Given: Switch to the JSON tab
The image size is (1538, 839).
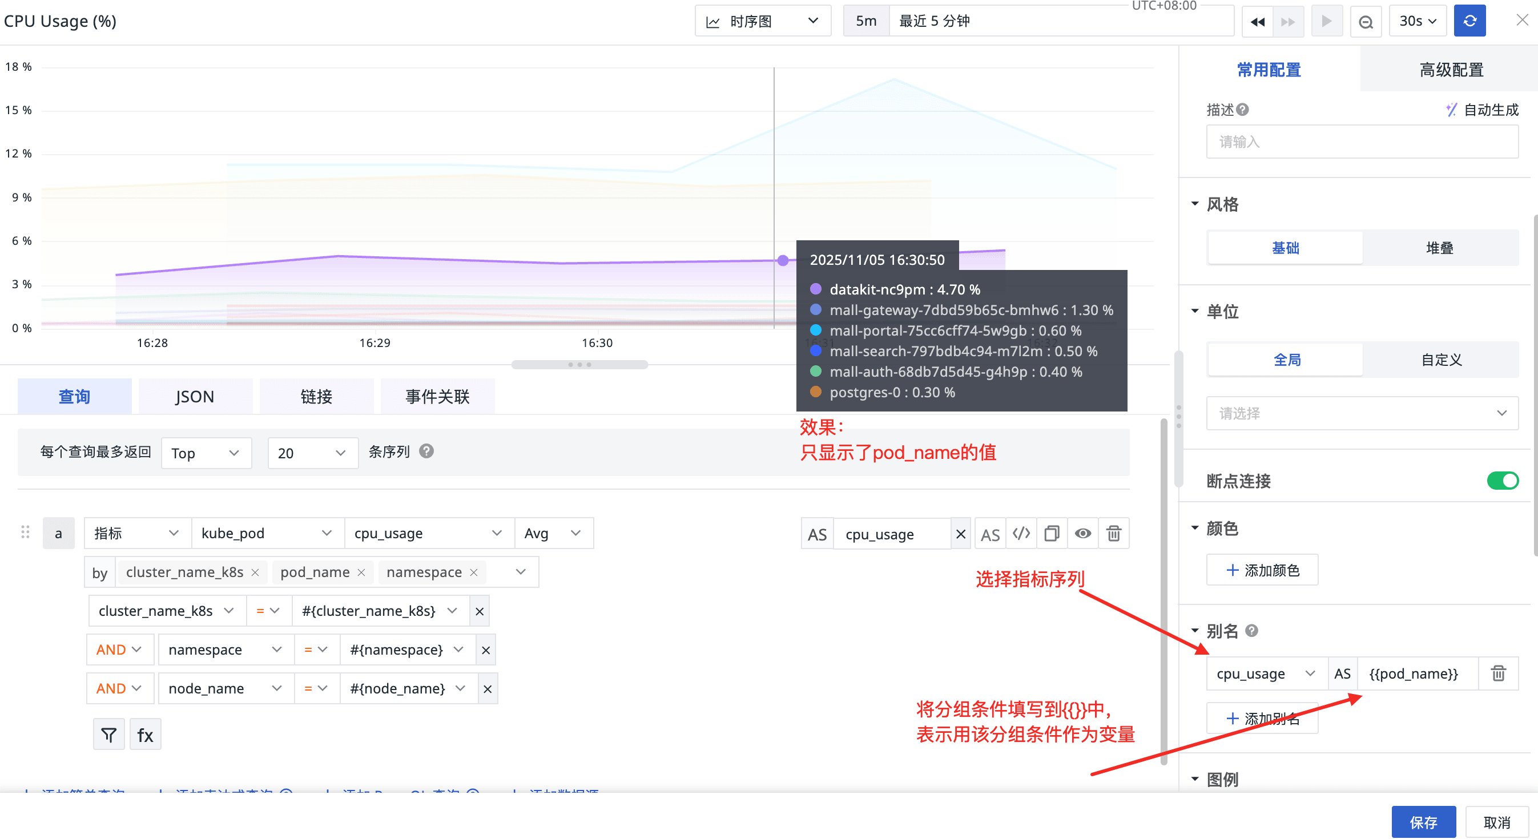Looking at the screenshot, I should point(195,396).
